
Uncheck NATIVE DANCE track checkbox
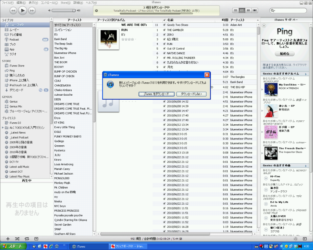(164, 53)
